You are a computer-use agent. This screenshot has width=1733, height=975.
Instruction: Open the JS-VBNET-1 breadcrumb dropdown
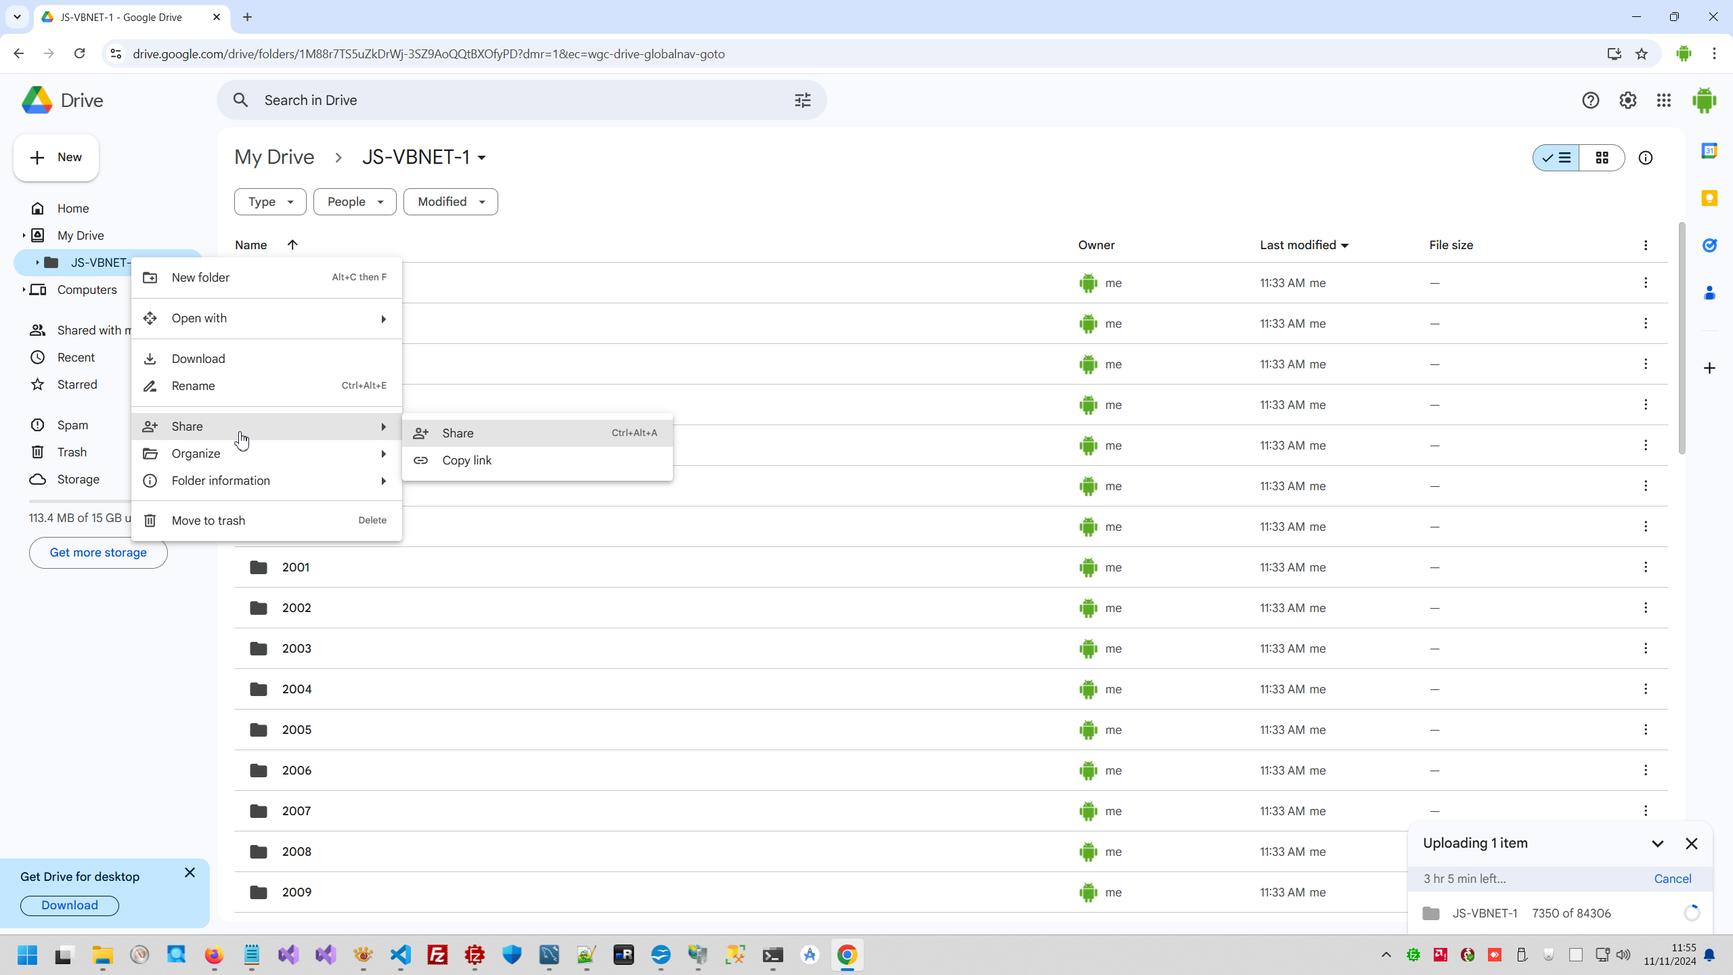pyautogui.click(x=424, y=157)
